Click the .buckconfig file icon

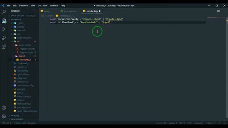tap(15, 63)
